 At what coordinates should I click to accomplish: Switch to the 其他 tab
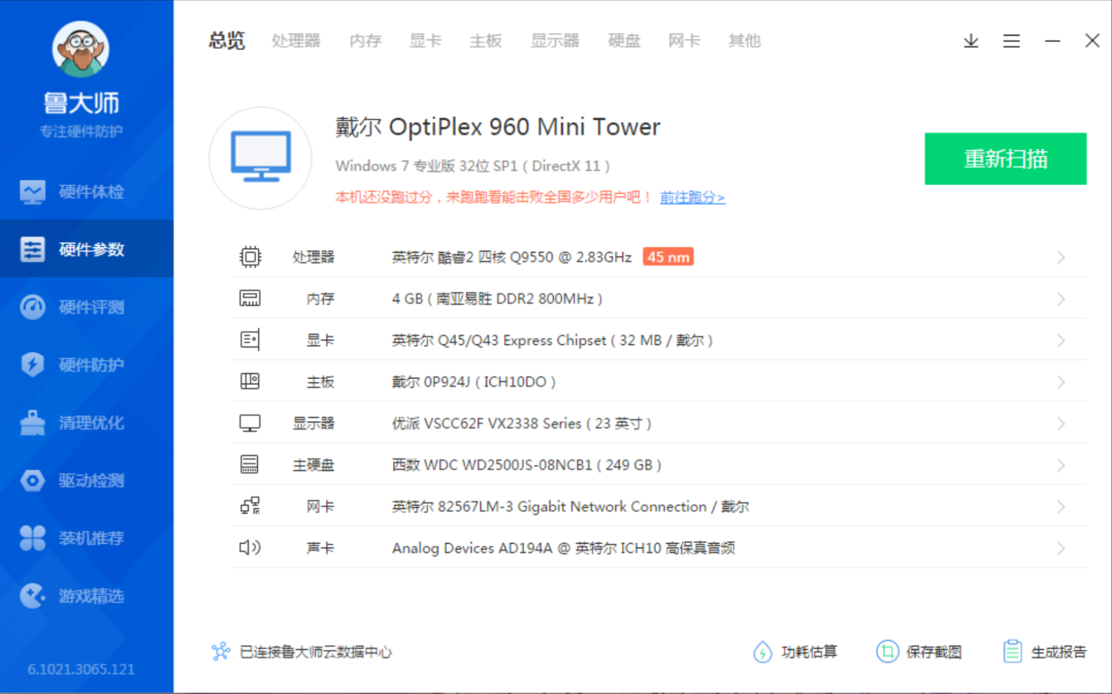click(x=744, y=41)
